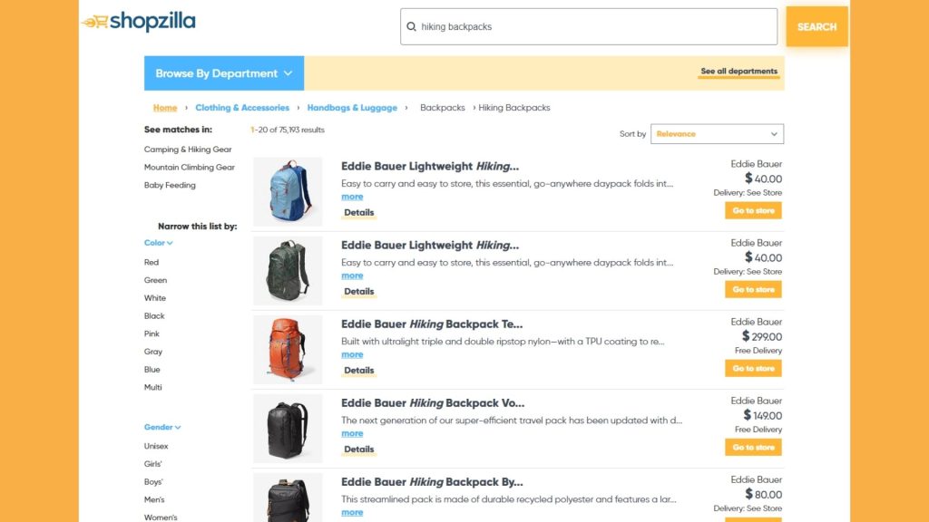Go to Home breadcrumb
Image resolution: width=929 pixels, height=522 pixels.
[165, 108]
